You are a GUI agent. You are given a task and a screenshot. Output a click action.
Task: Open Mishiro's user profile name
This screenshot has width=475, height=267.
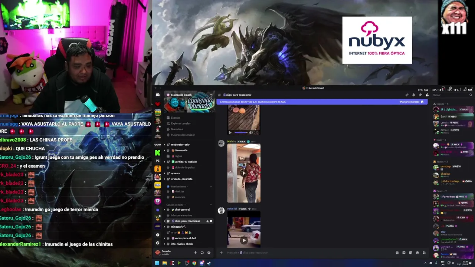(x=232, y=141)
